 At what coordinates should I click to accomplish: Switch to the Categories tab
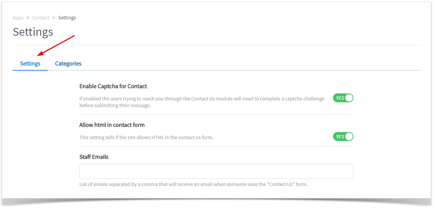[68, 64]
